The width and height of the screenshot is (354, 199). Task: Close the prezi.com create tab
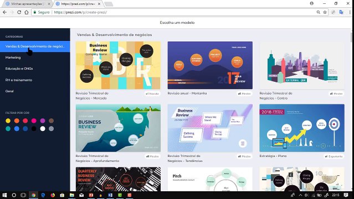[x=99, y=4]
